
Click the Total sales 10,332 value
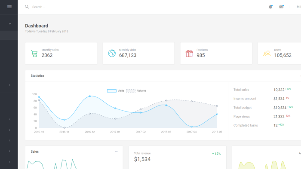pyautogui.click(x=279, y=90)
